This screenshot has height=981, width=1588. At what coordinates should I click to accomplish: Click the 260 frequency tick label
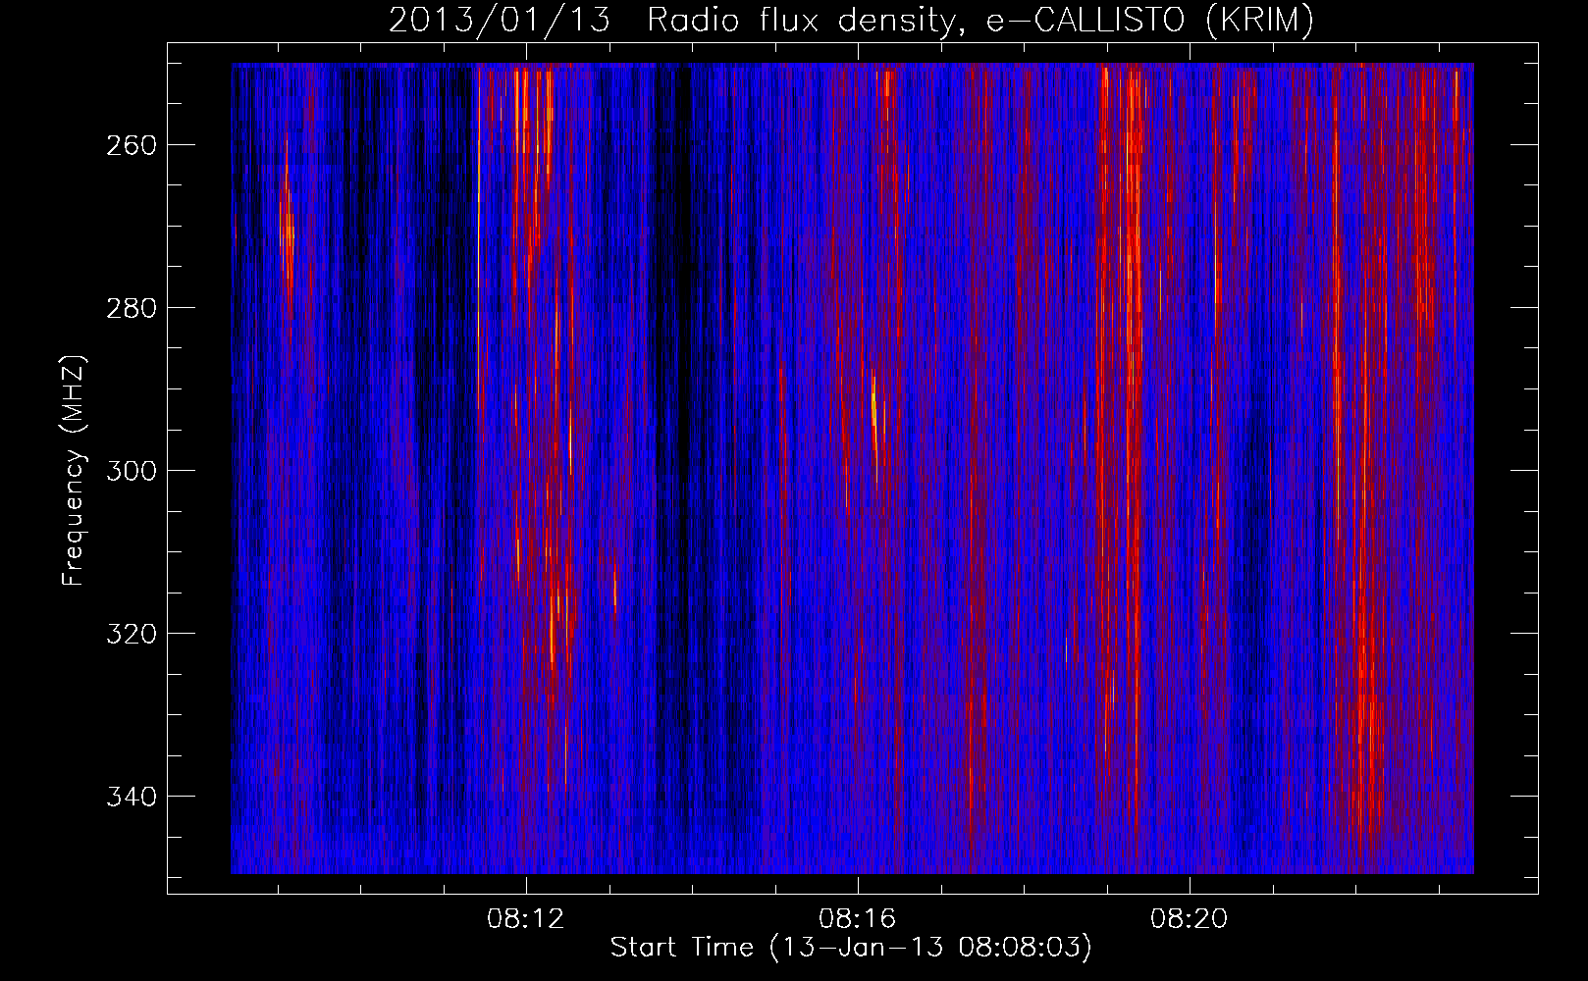tap(131, 145)
